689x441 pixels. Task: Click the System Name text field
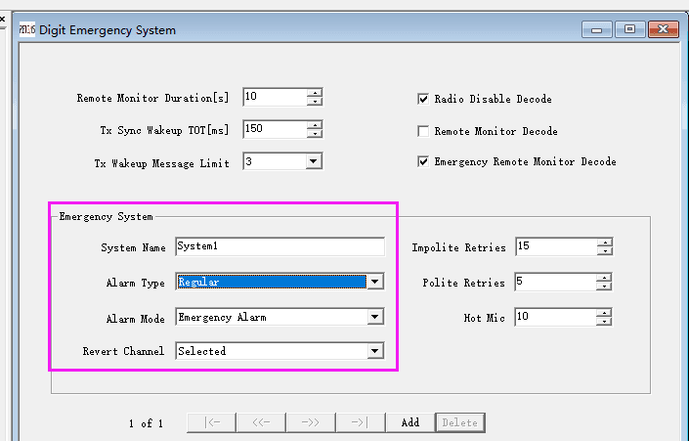point(280,247)
